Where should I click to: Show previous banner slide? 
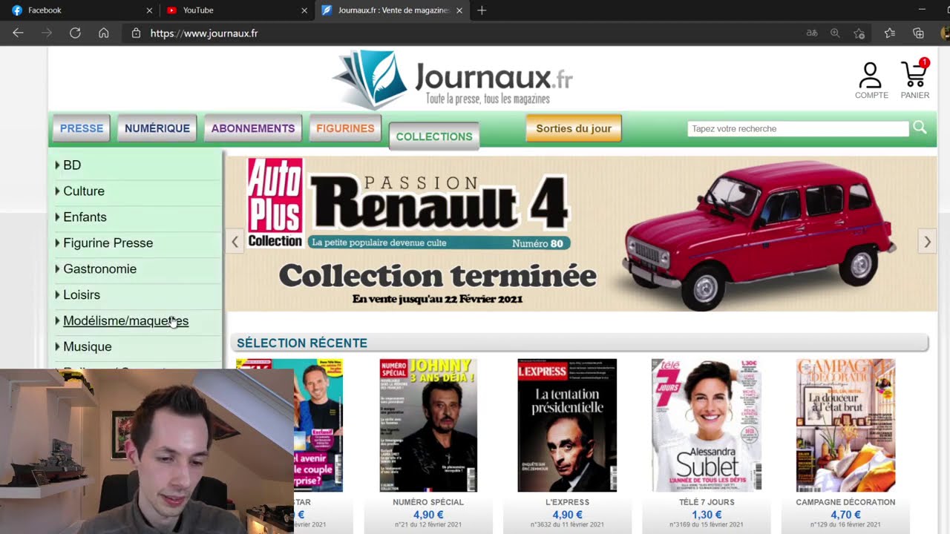click(x=235, y=241)
